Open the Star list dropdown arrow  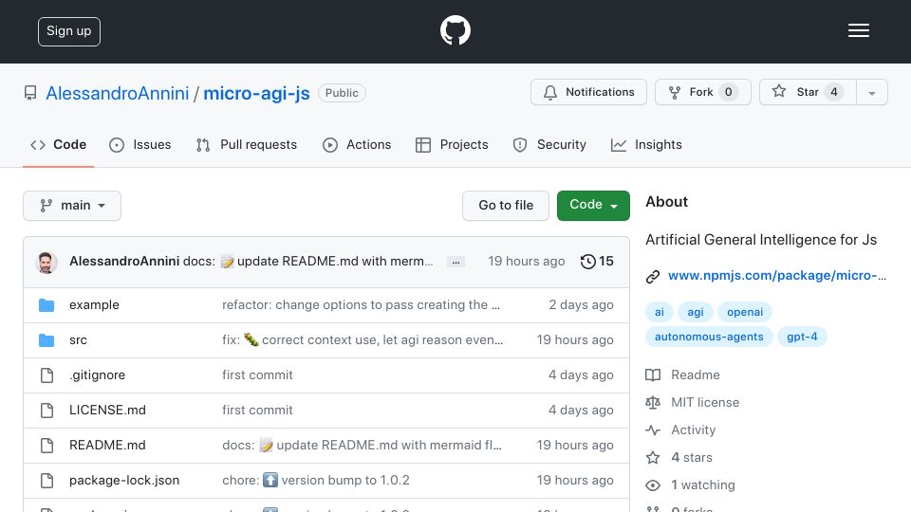(871, 92)
